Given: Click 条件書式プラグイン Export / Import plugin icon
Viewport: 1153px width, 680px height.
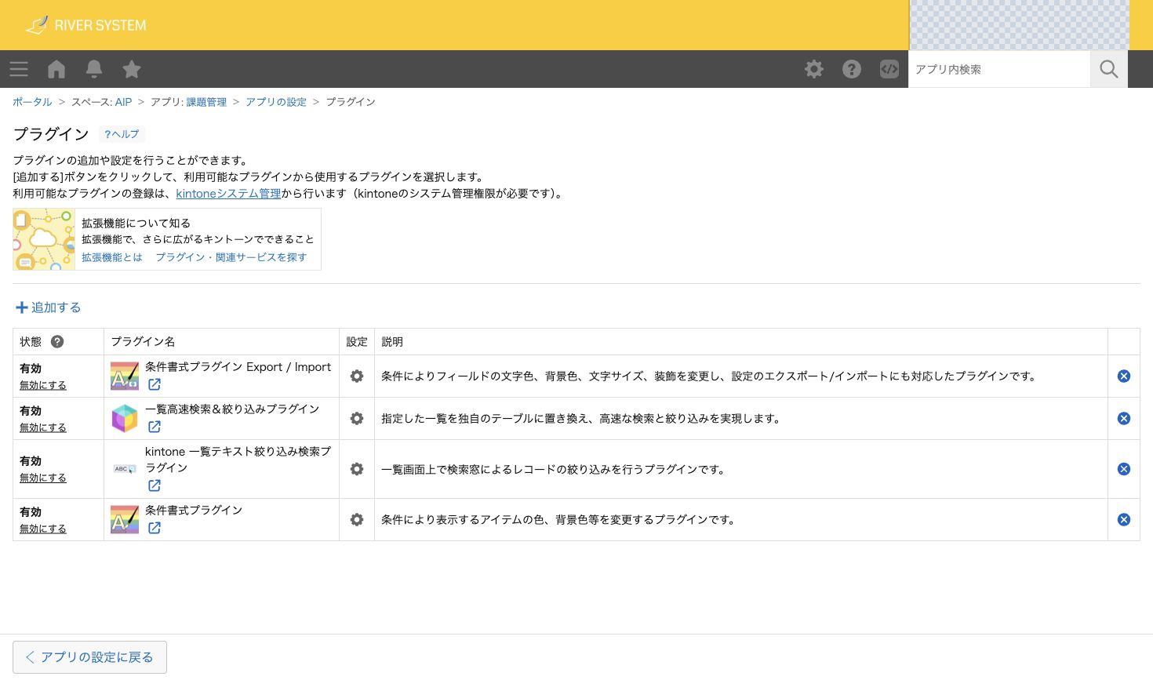Looking at the screenshot, I should click(125, 376).
